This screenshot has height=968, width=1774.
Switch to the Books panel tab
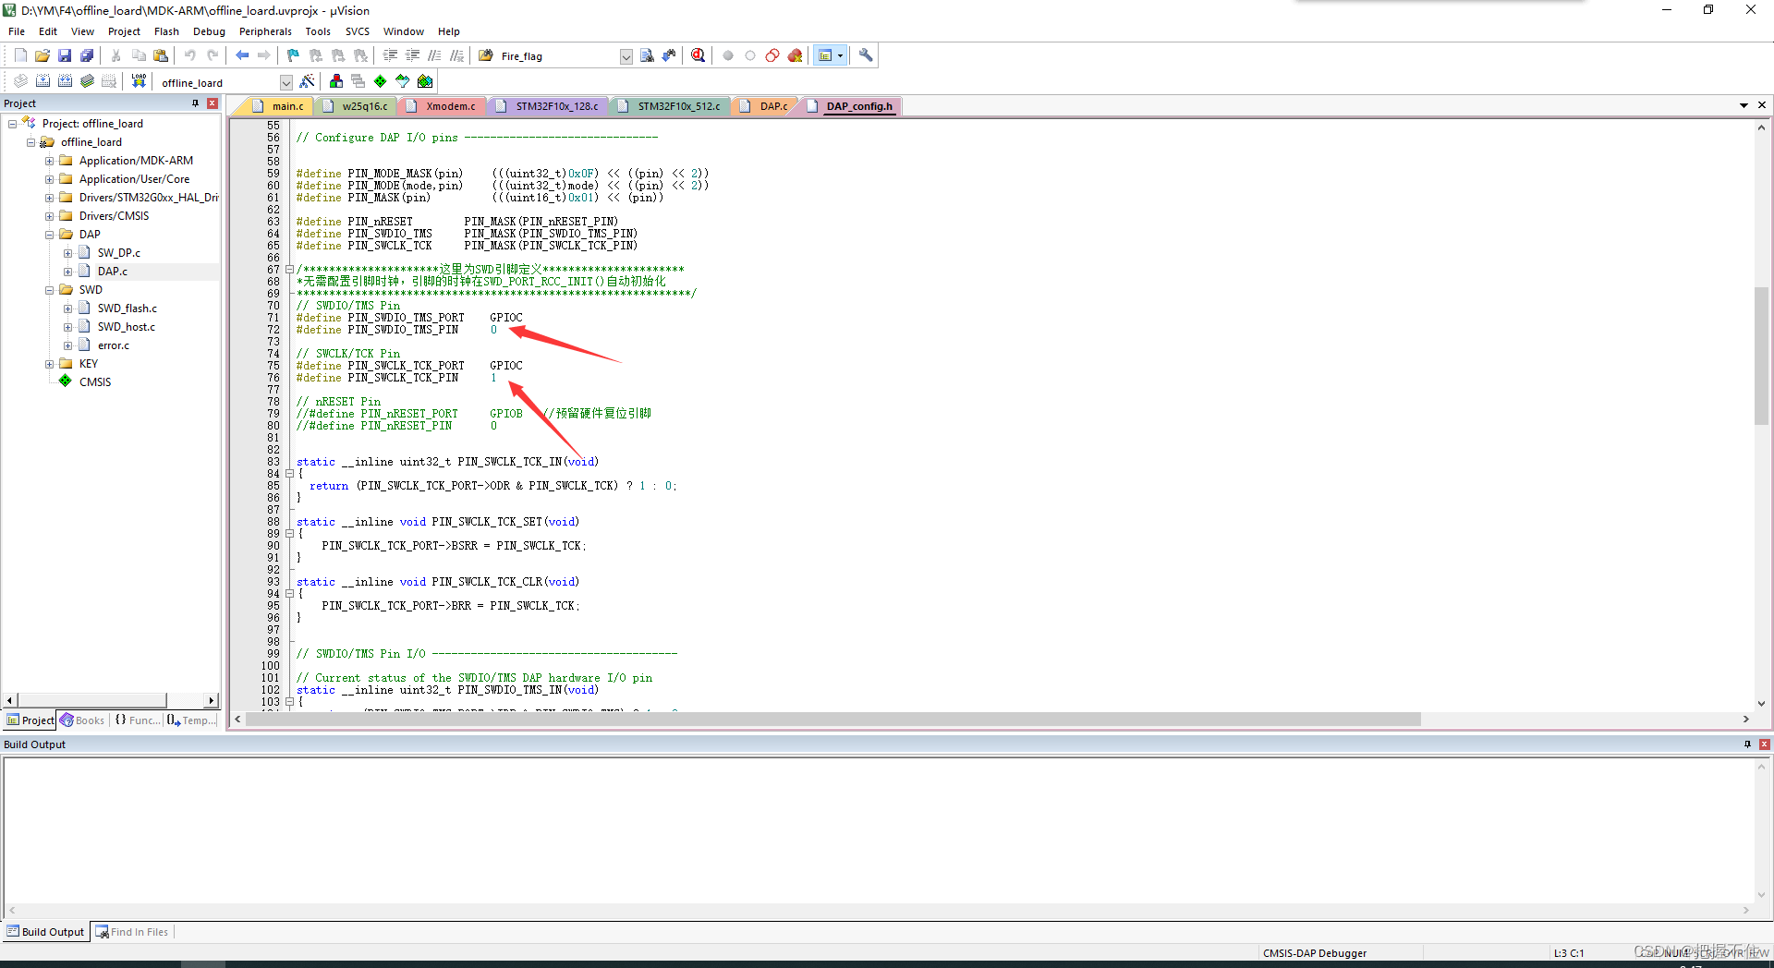82,720
